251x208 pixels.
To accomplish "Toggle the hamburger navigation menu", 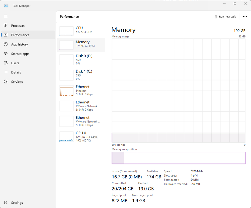I will (x=6, y=16).
